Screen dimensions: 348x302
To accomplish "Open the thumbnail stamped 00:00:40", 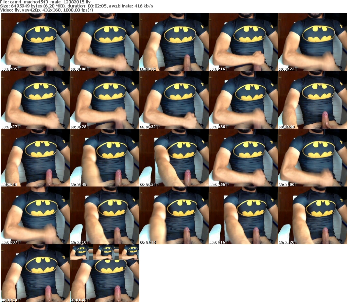I will [313, 100].
